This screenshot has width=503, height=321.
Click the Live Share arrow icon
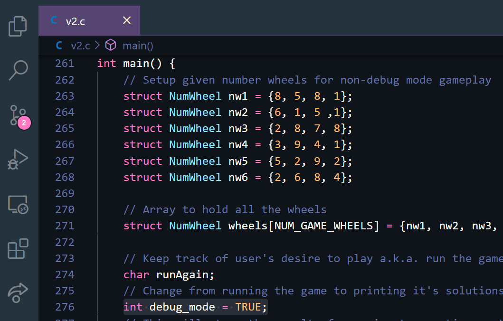pos(19,292)
